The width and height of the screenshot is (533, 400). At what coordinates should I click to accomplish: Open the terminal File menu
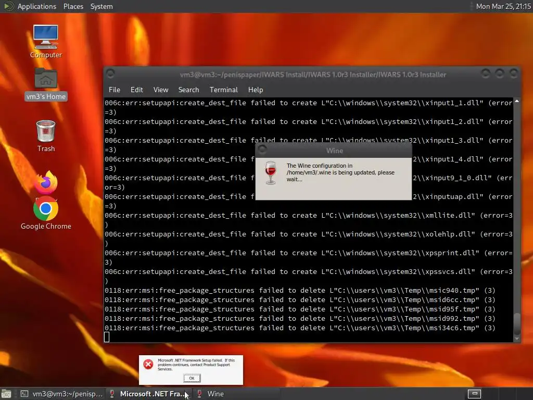click(114, 90)
